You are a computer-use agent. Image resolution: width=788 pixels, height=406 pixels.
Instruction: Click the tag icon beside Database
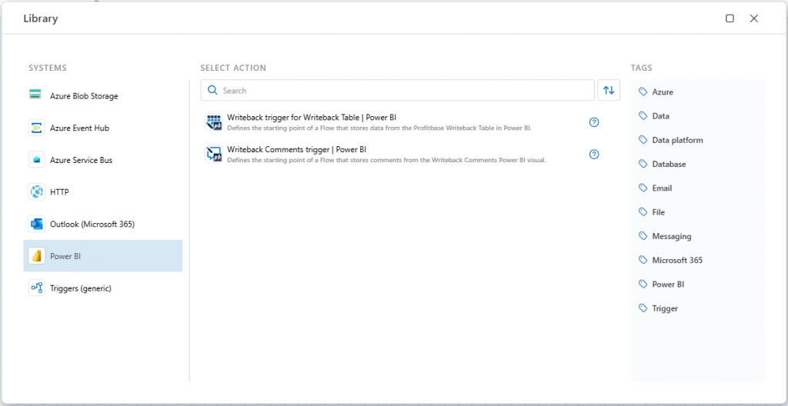click(x=643, y=164)
